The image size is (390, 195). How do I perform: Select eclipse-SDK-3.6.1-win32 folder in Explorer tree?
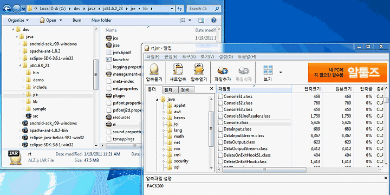[x=51, y=58]
